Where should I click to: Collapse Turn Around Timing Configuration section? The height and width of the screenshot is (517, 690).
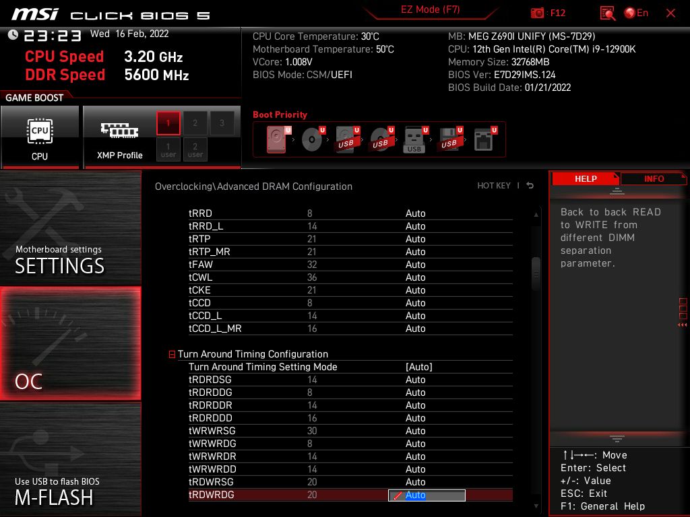coord(172,354)
